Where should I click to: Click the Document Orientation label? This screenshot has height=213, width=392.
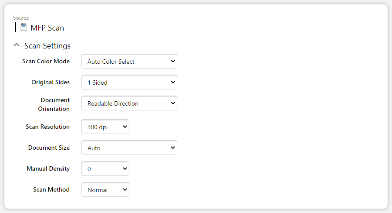[x=54, y=104]
